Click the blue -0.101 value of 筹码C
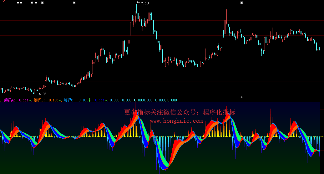 pos(82,100)
